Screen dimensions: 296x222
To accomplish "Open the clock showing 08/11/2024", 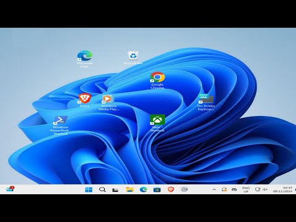I will tap(282, 189).
